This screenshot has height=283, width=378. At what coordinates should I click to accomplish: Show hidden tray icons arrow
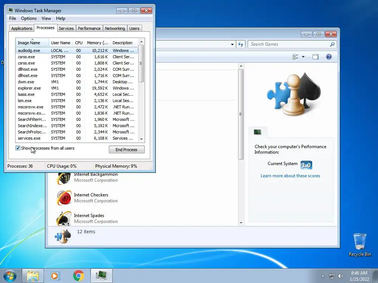323,276
